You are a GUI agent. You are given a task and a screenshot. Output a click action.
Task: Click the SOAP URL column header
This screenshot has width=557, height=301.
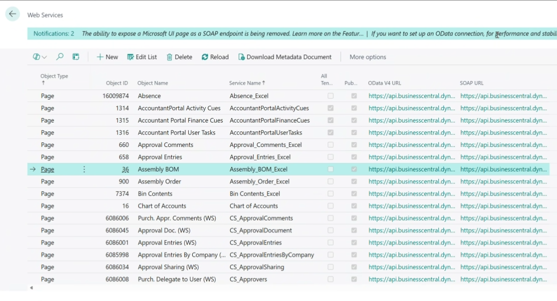point(471,82)
